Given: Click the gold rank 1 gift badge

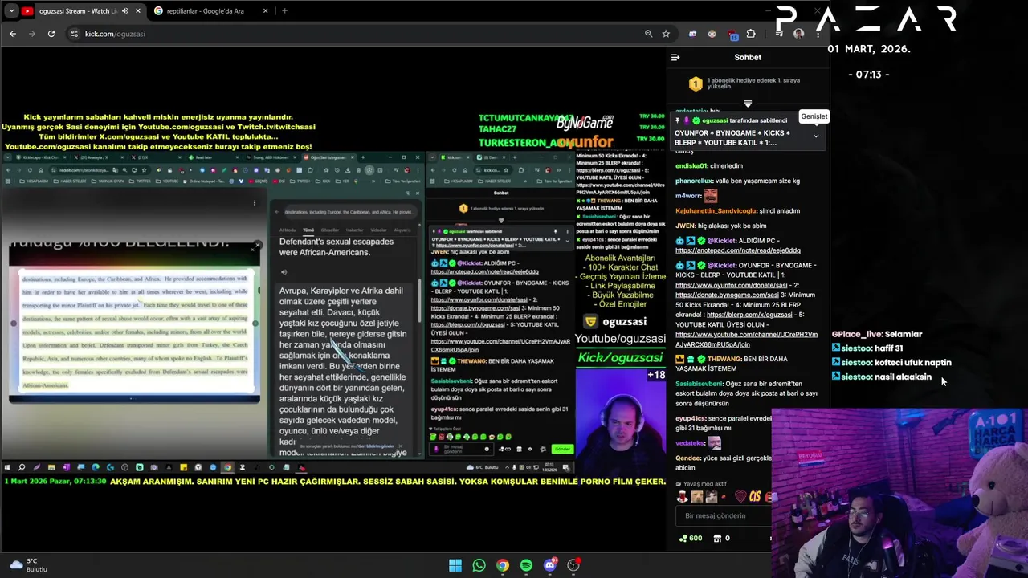Looking at the screenshot, I should (x=696, y=83).
